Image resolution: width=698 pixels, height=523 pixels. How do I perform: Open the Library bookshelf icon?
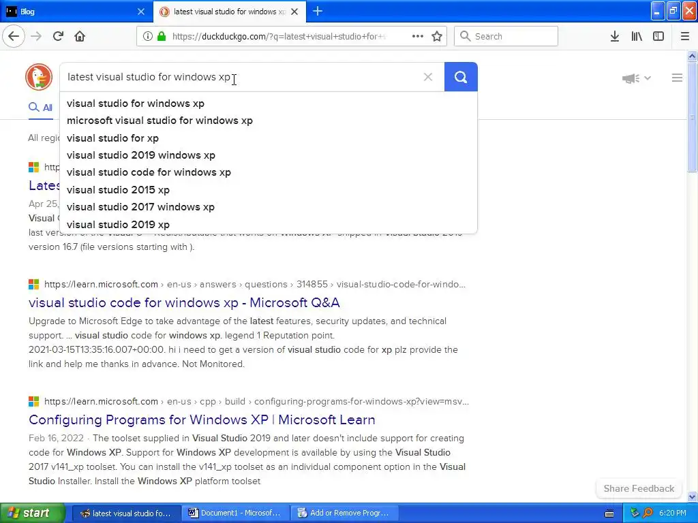(x=637, y=36)
